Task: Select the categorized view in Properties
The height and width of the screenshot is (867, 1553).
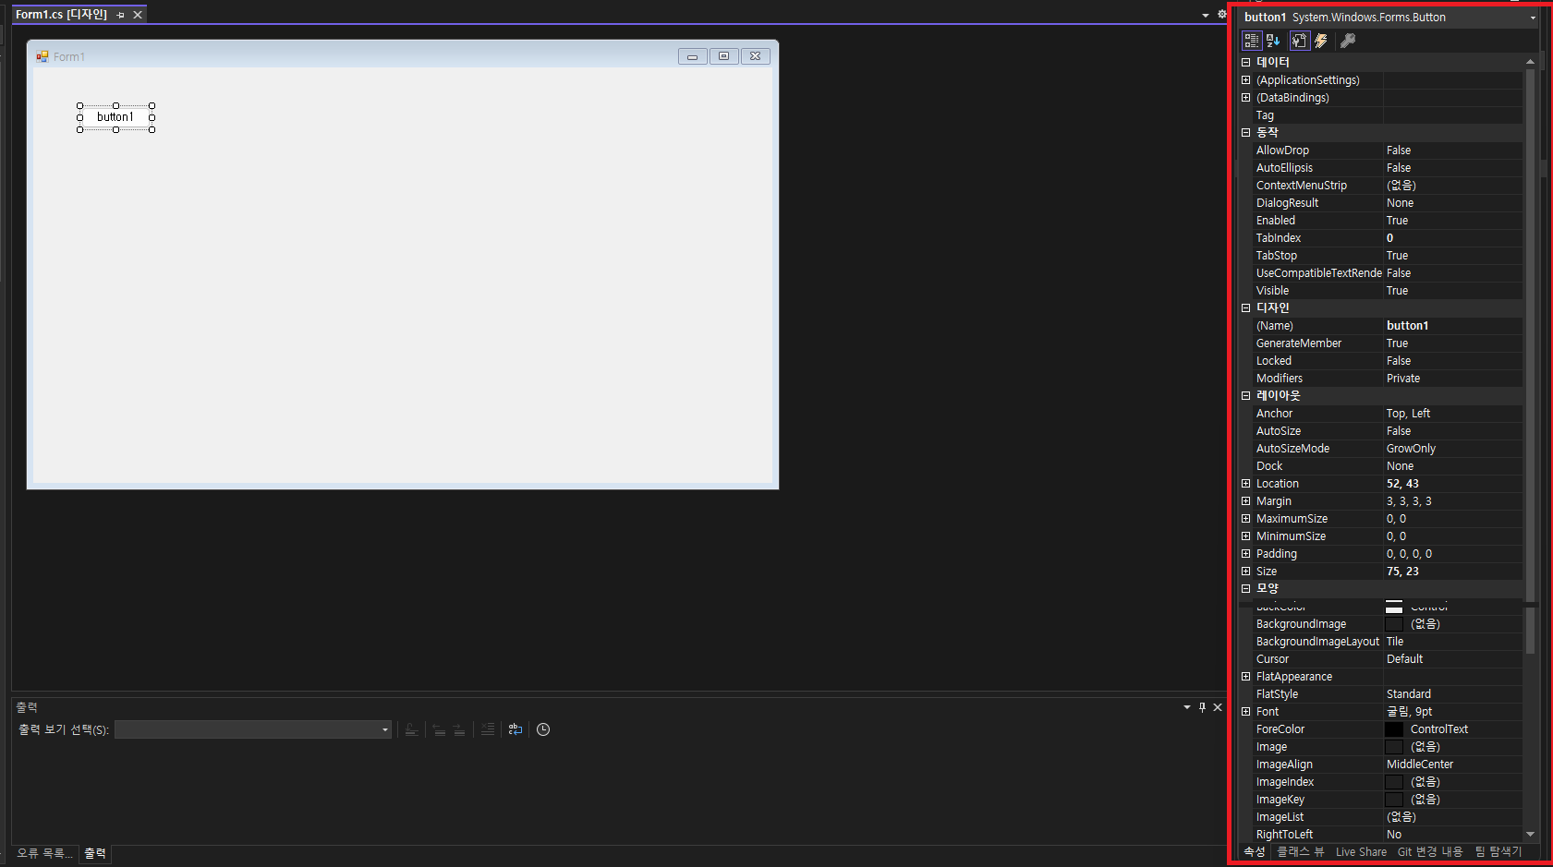Action: click(1252, 40)
